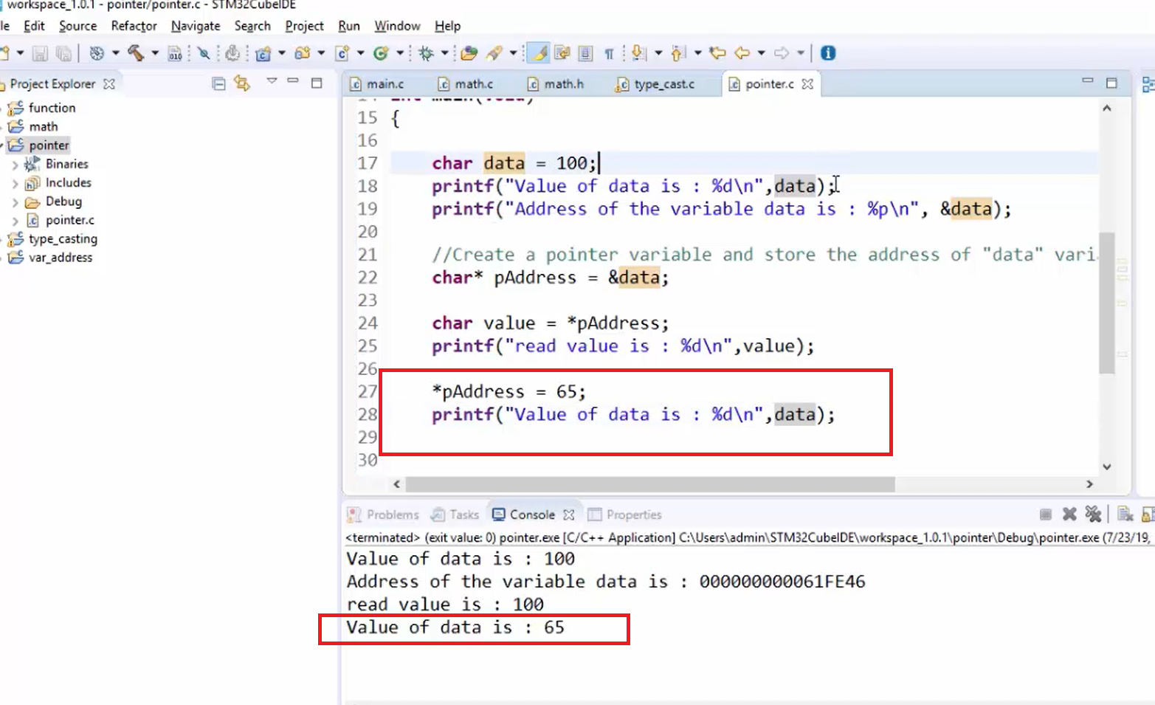Click the build configuration gear icon
1155x705 pixels.
click(x=97, y=53)
